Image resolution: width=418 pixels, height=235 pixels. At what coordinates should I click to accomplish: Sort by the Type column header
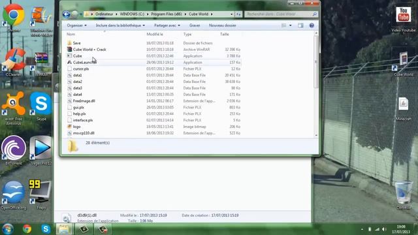coord(187,35)
